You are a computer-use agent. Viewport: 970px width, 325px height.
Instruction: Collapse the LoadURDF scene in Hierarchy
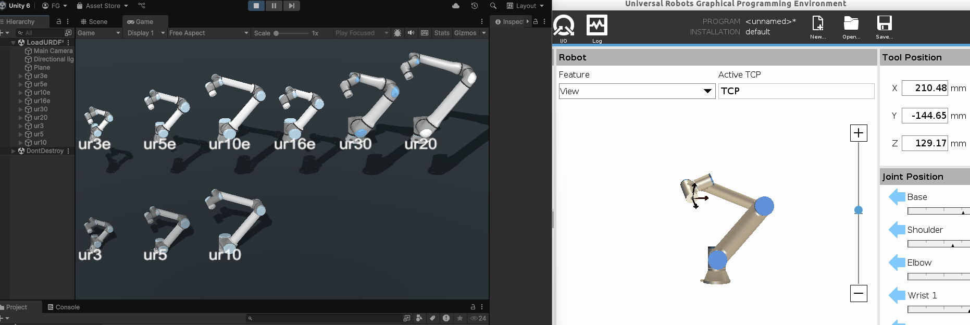click(14, 43)
